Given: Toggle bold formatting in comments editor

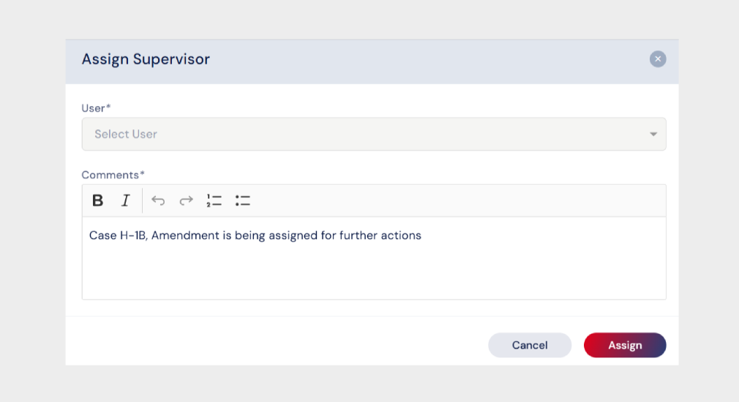Looking at the screenshot, I should coord(97,200).
